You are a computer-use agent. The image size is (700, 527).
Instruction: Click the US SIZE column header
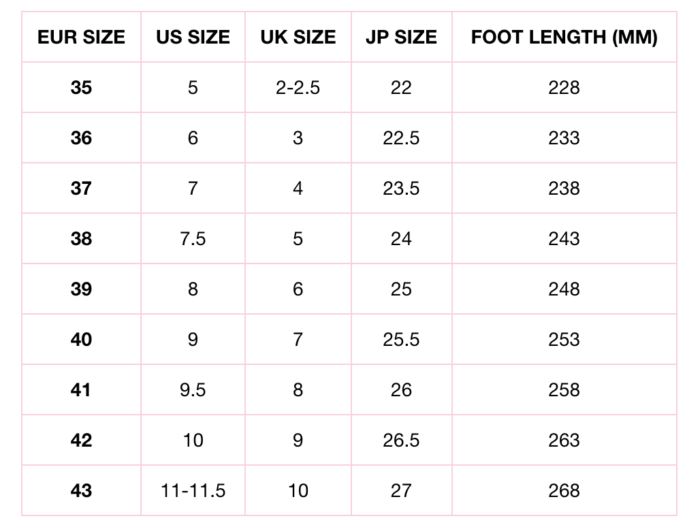pyautogui.click(x=193, y=37)
